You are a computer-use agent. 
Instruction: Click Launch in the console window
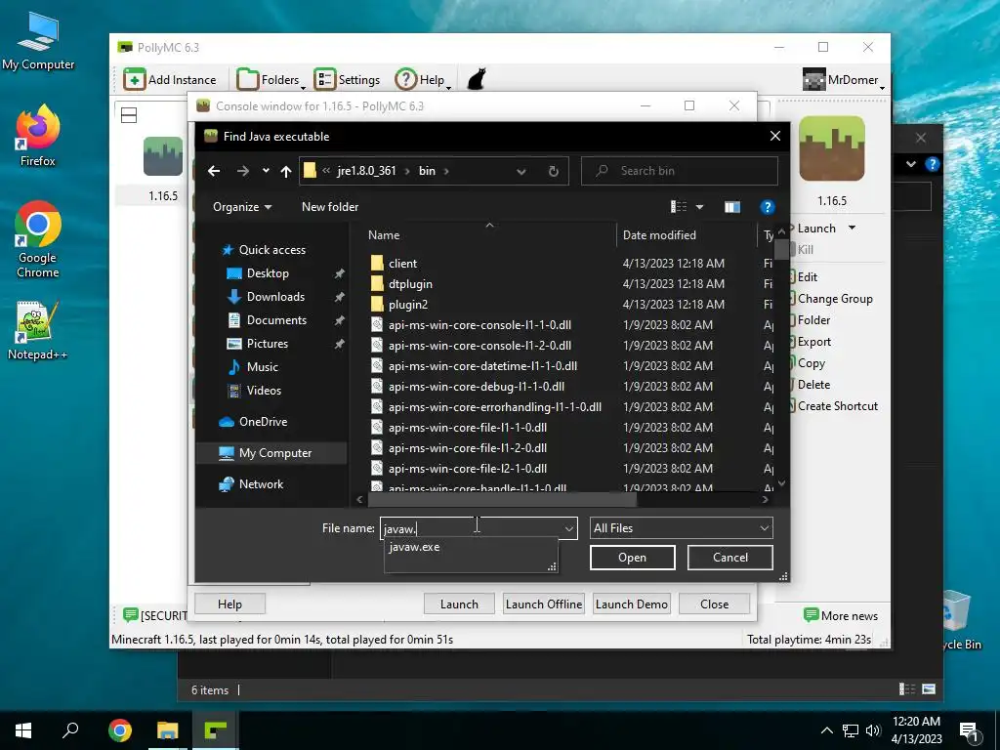[459, 604]
